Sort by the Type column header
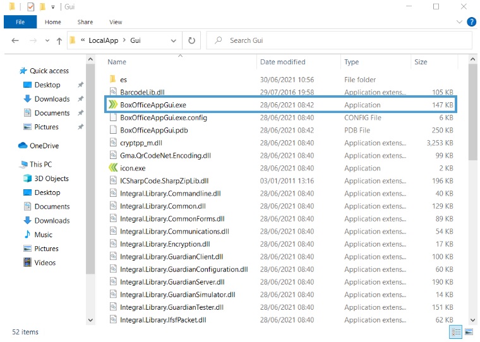480x342 pixels. (351, 62)
